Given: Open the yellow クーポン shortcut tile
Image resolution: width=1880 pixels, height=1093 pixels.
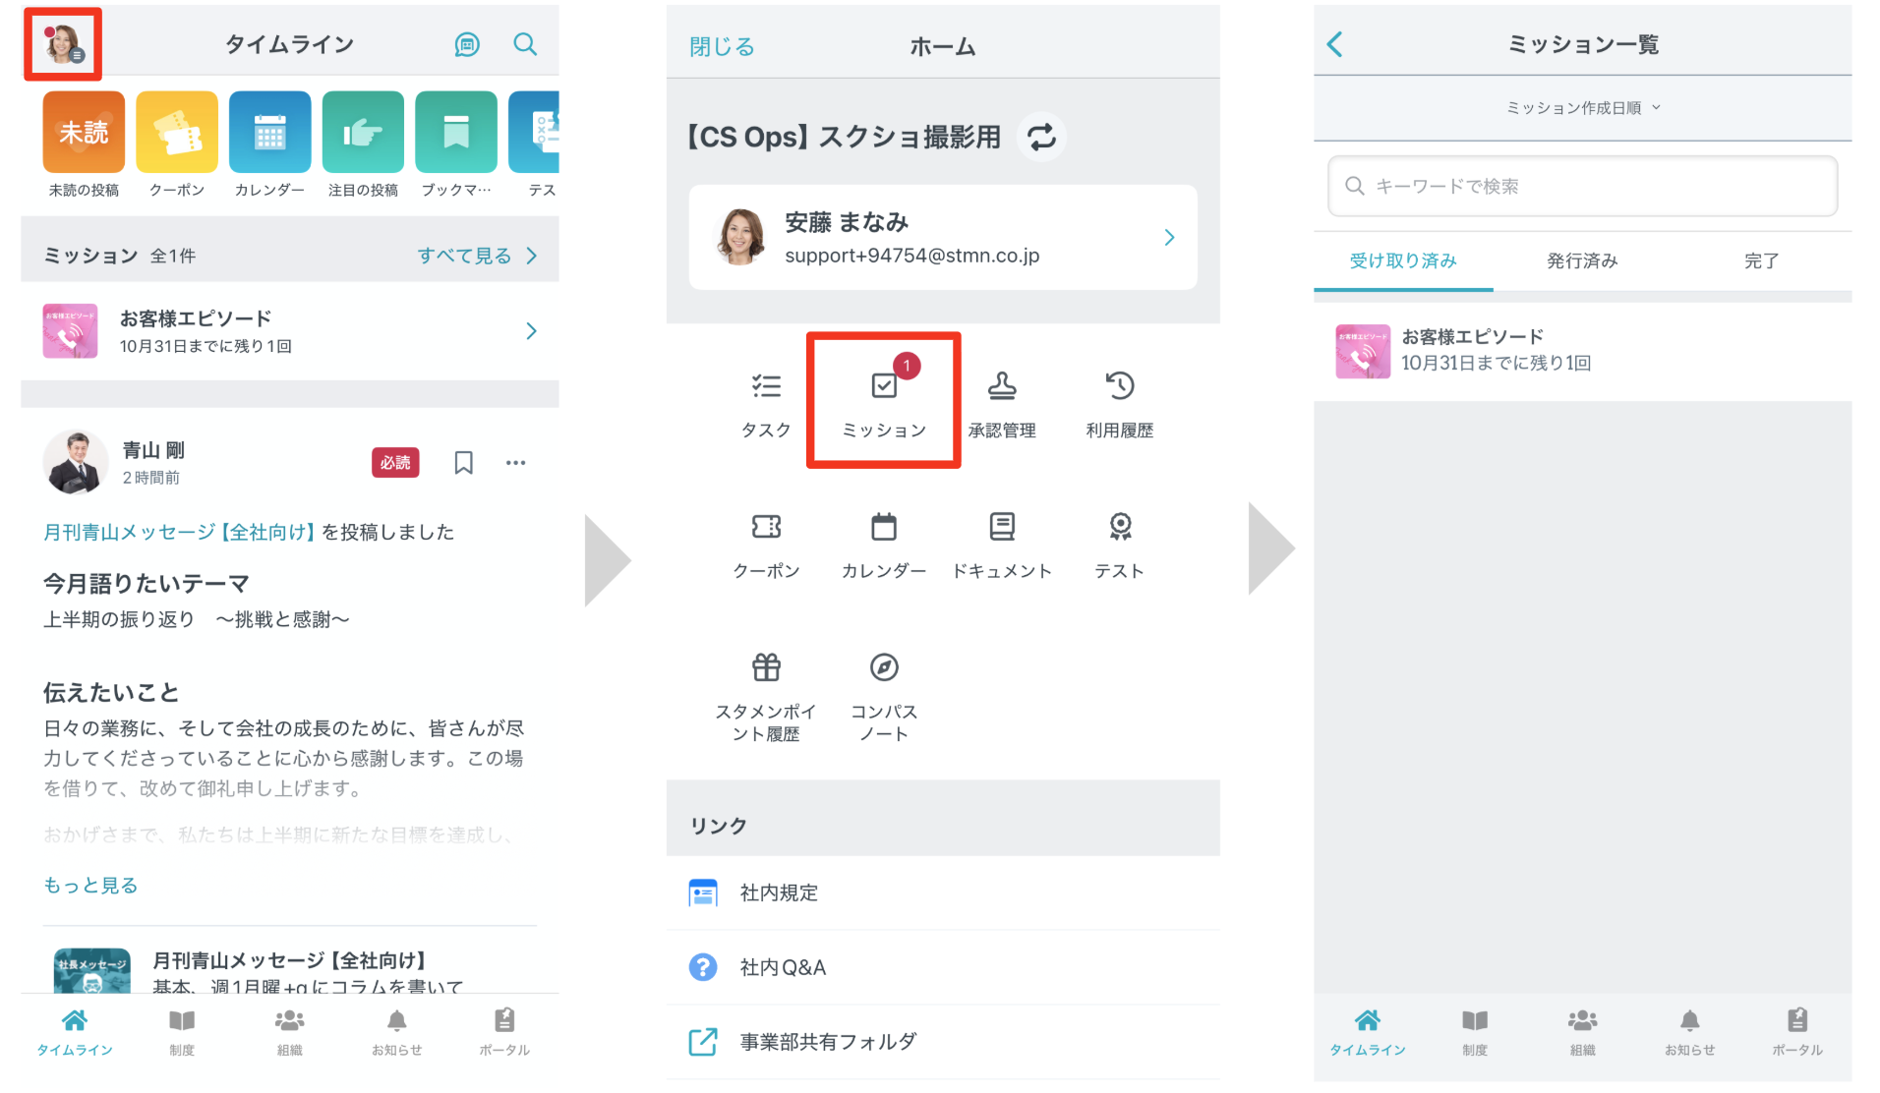Looking at the screenshot, I should point(177,132).
